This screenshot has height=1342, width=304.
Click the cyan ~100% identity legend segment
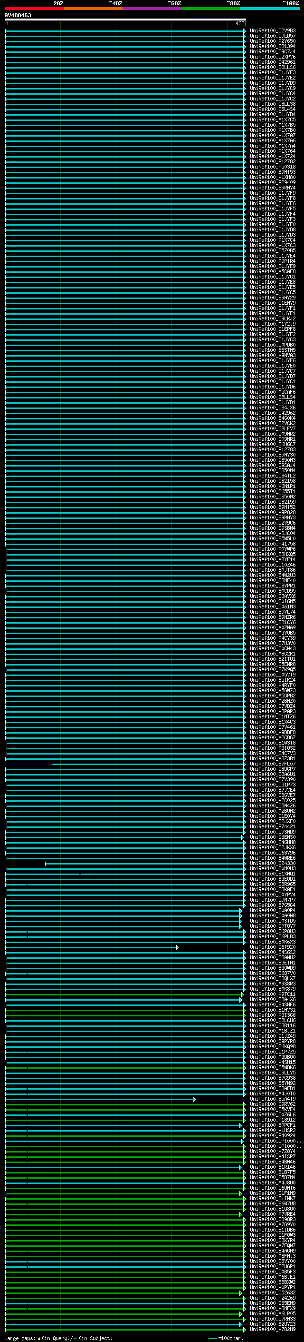tap(270, 9)
